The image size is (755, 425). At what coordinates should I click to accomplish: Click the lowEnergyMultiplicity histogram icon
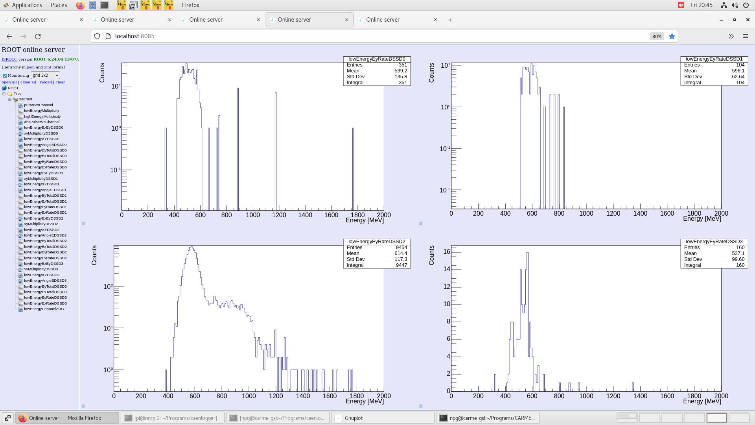point(21,111)
